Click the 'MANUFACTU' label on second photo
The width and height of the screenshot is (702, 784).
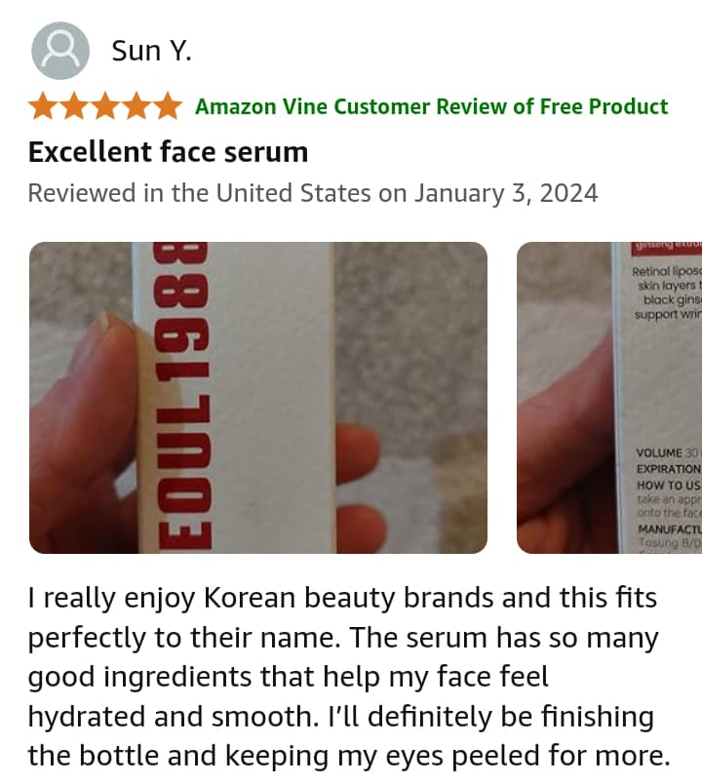point(669,529)
